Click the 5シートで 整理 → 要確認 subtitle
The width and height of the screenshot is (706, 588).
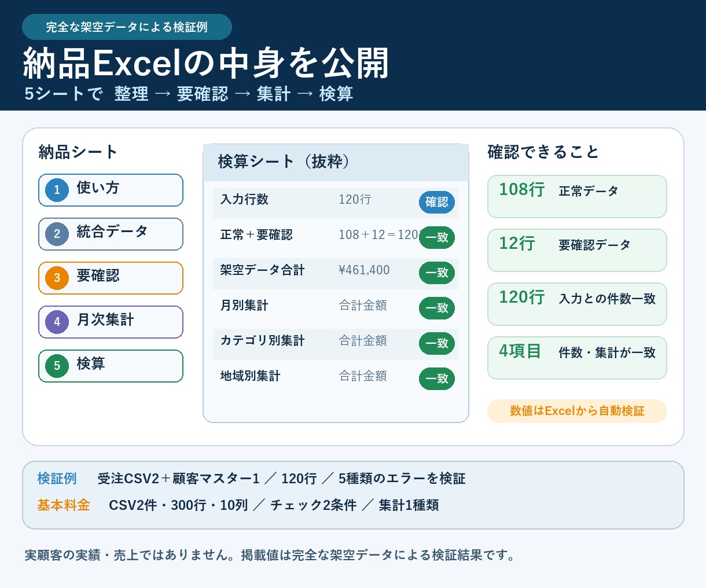coord(189,94)
